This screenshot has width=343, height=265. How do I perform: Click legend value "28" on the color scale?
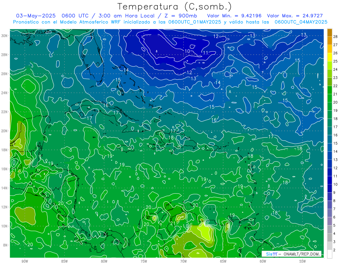(x=336, y=37)
